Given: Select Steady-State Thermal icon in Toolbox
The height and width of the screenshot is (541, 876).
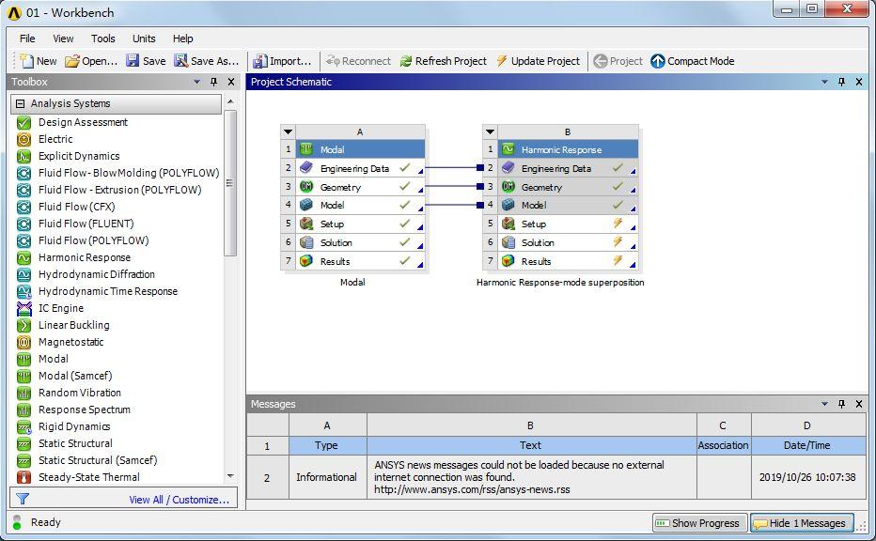Looking at the screenshot, I should point(23,477).
